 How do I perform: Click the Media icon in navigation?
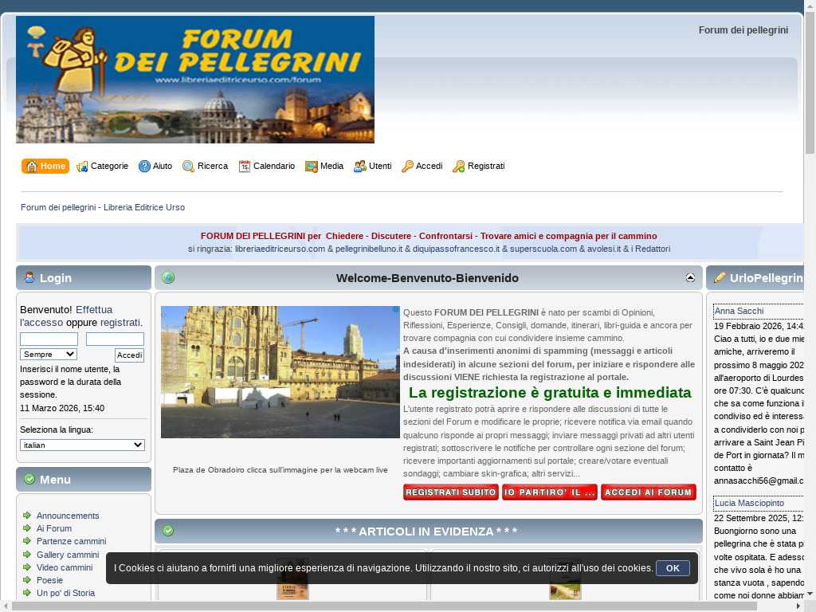coord(312,167)
